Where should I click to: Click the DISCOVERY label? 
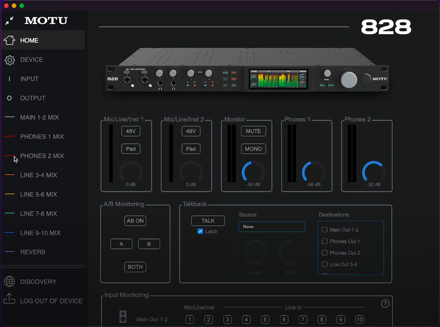(x=38, y=282)
